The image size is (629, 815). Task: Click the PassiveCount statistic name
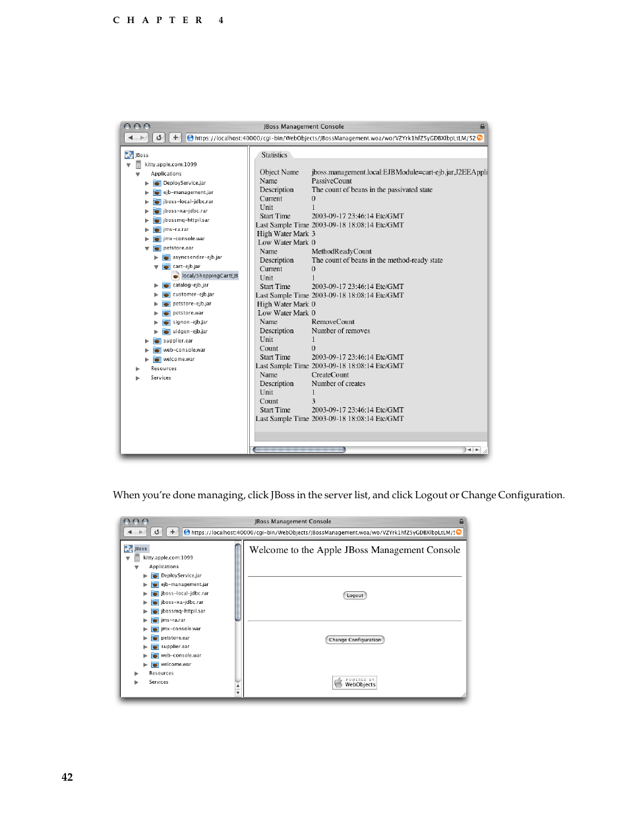pyautogui.click(x=332, y=181)
